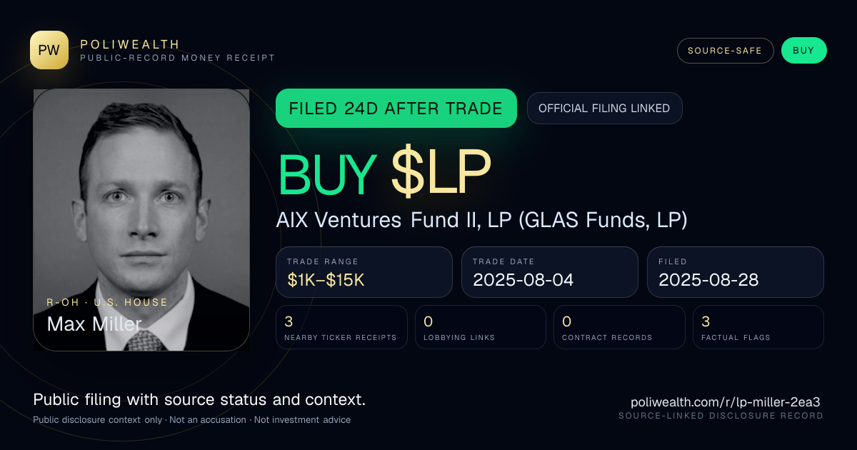
Task: Open the Factual Flags stat tile
Action: coord(758,327)
